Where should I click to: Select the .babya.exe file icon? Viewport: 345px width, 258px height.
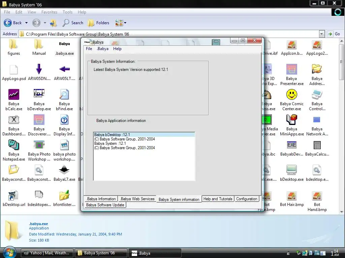pos(64,48)
